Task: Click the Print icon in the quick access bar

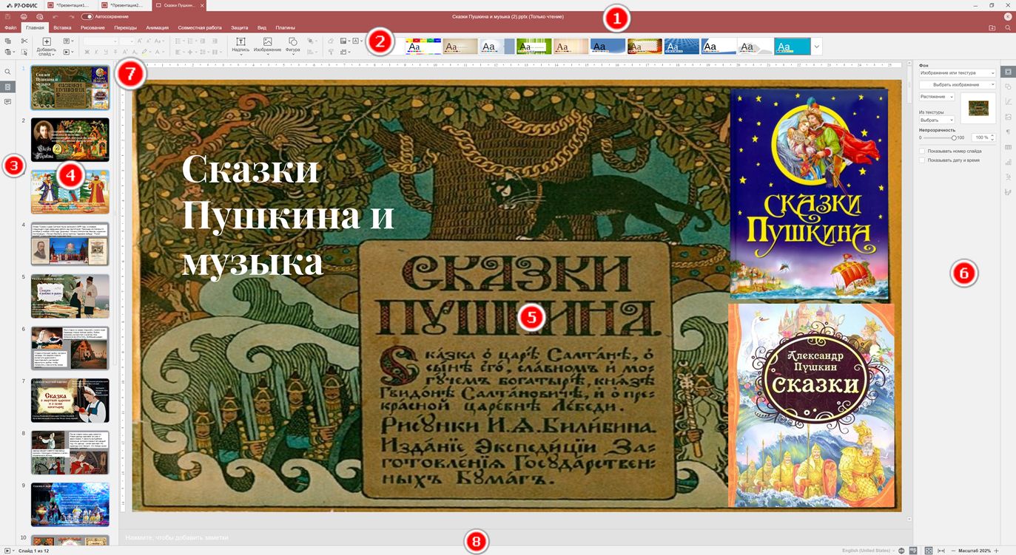Action: [x=24, y=16]
